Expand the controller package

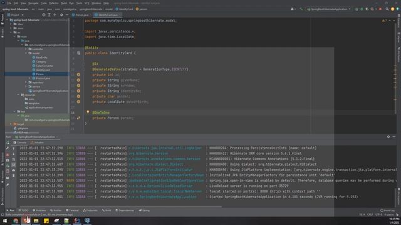(x=26, y=49)
